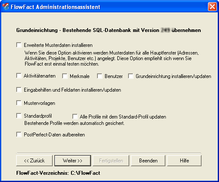Screen dimensions: 219x182
Task: Click the Grundeinrichtung heading text
Action: (x=108, y=30)
